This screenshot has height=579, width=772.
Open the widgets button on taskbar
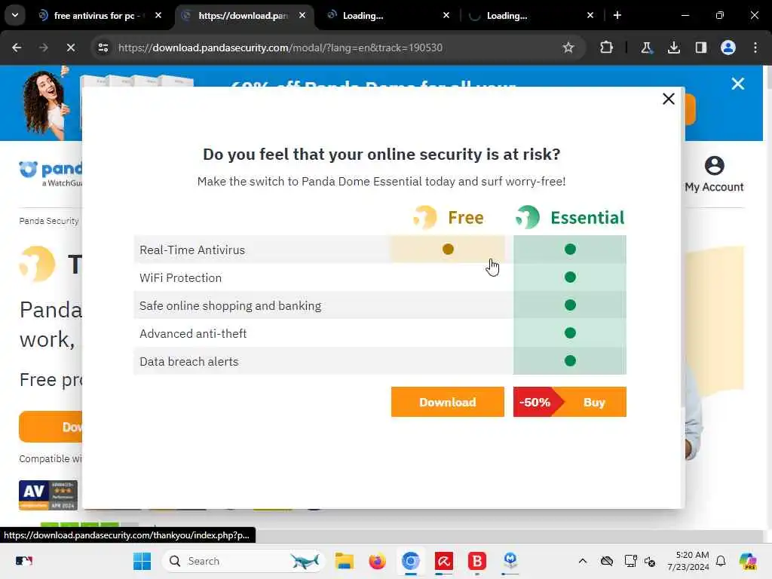[24, 561]
